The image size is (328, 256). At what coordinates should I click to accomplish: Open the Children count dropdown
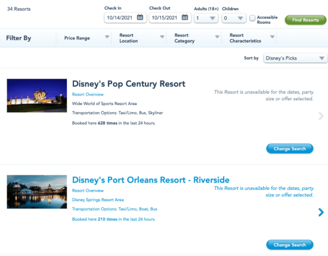click(x=234, y=18)
